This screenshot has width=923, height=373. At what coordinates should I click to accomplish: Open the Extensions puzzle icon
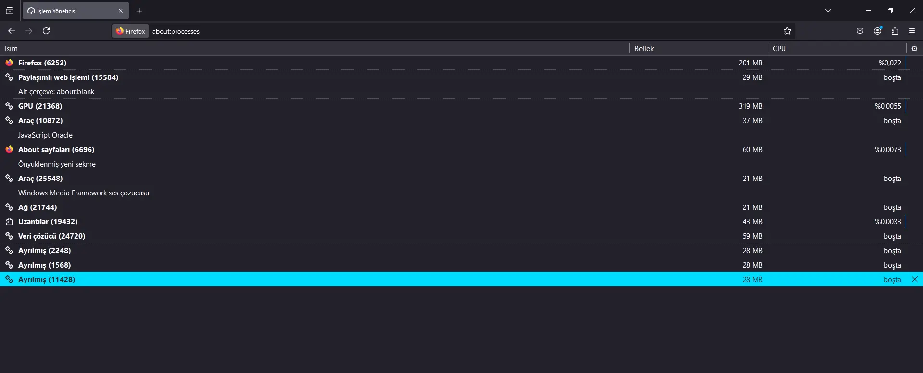coord(895,31)
